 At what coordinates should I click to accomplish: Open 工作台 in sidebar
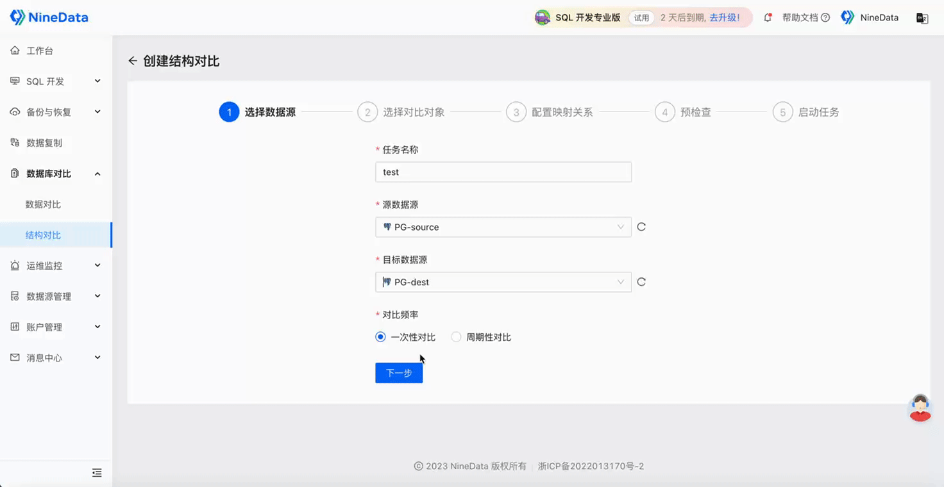point(40,51)
